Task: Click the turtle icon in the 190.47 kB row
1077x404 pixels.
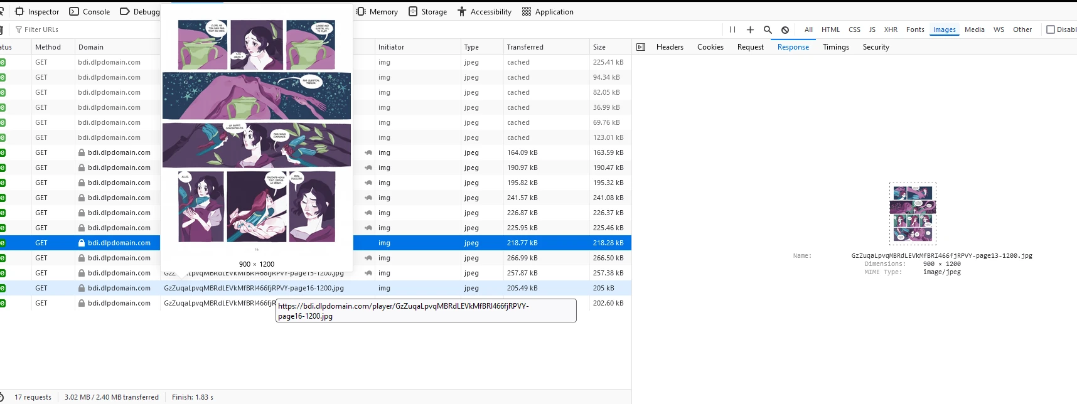Action: [368, 167]
